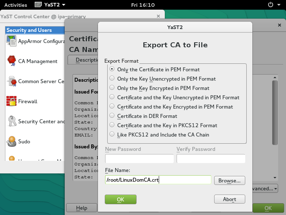Open the Activities overview
This screenshot has width=286, height=215.
point(15,5)
